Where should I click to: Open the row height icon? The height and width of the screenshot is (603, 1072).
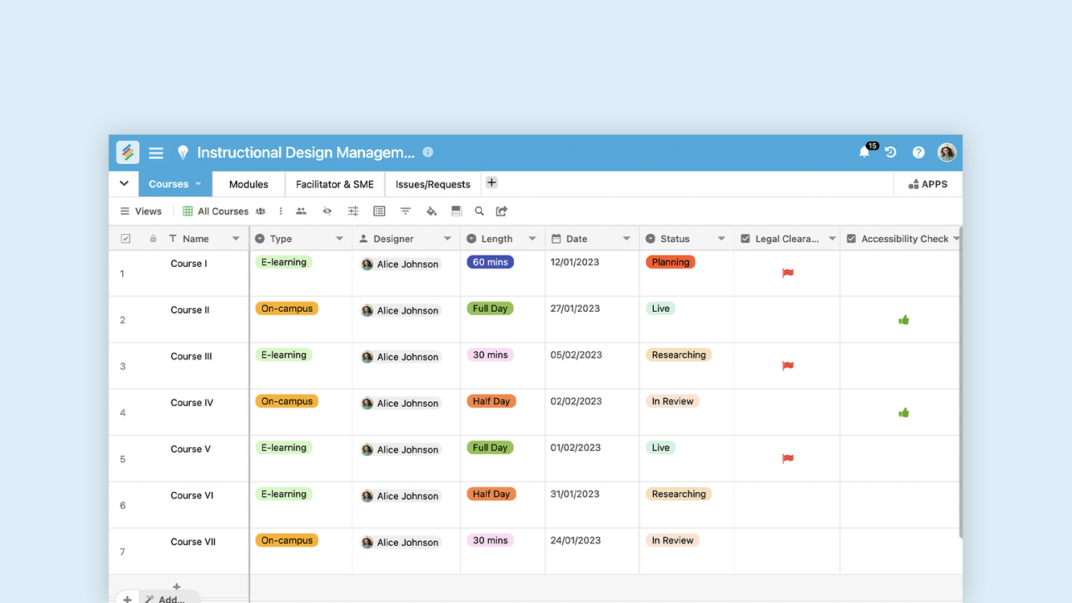[456, 211]
